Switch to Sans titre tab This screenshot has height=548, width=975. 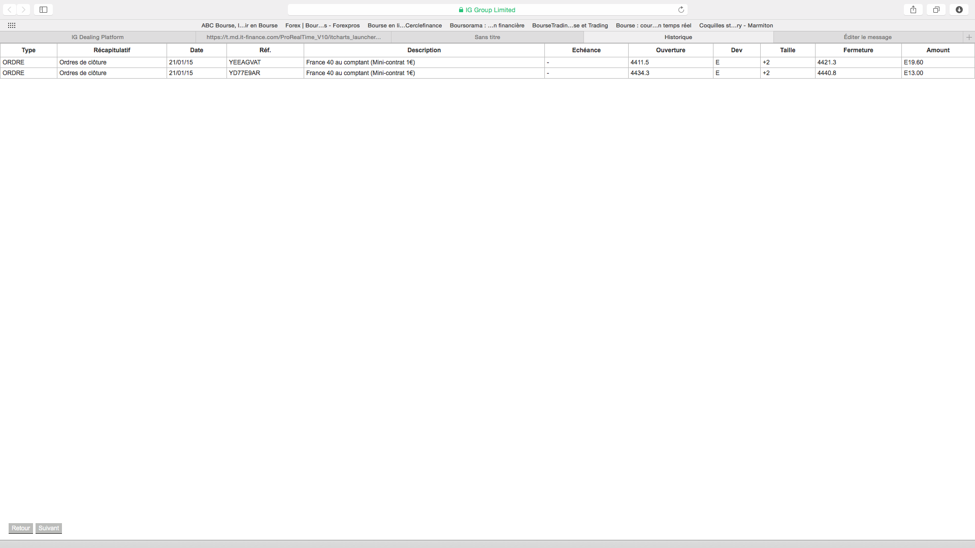(x=487, y=37)
